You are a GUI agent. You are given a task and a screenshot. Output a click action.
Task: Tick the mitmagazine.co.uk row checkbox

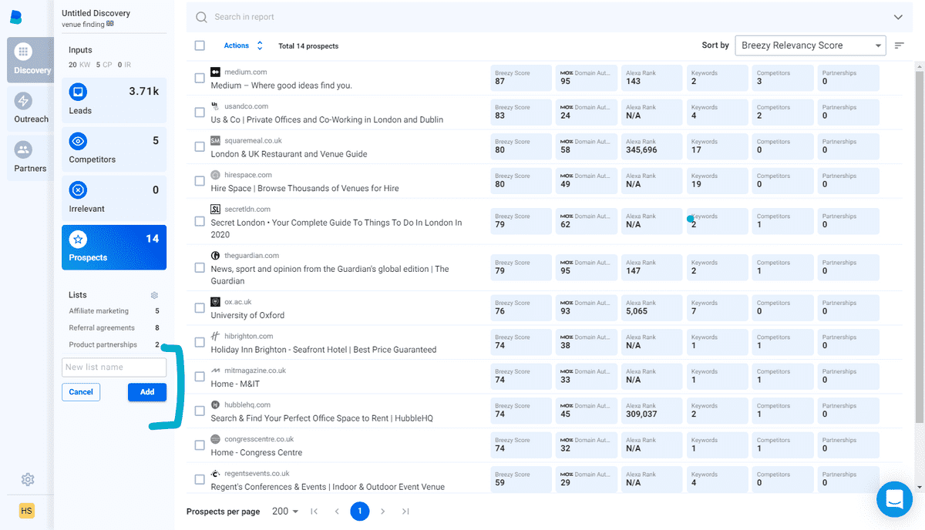pyautogui.click(x=200, y=377)
